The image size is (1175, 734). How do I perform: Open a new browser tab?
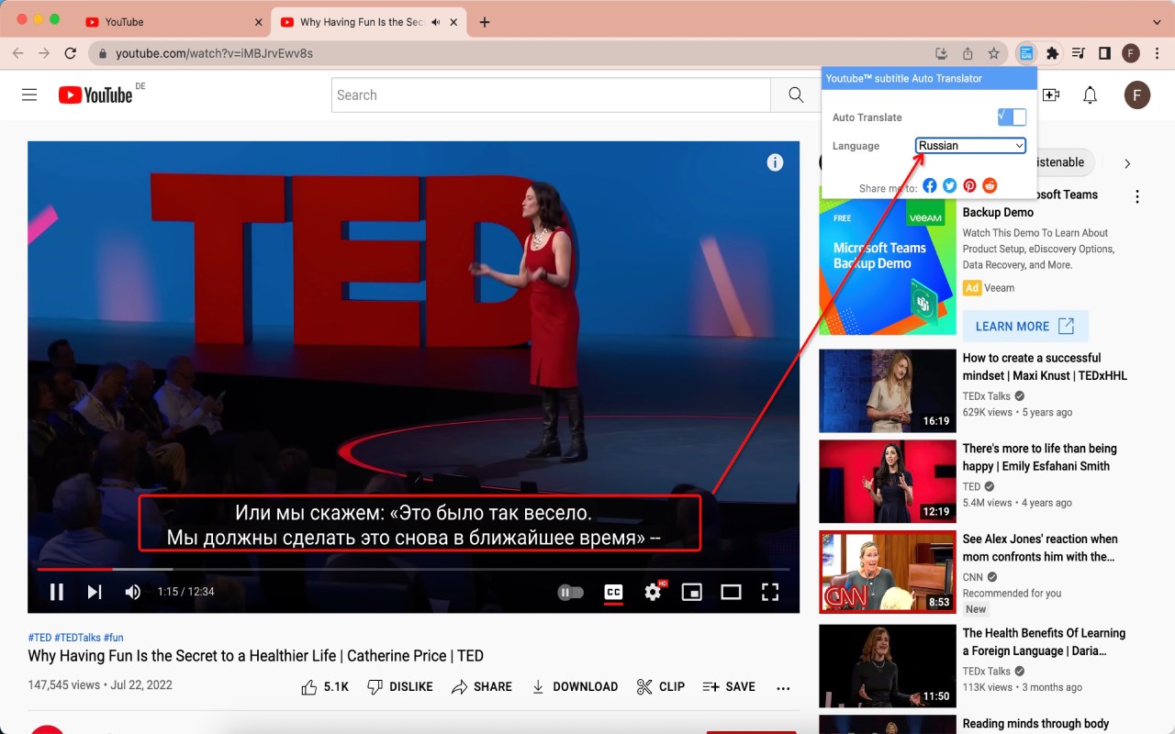[485, 22]
